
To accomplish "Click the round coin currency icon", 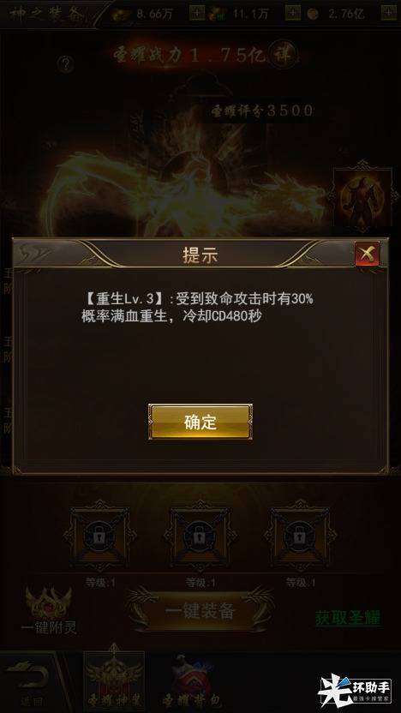I will (x=313, y=14).
